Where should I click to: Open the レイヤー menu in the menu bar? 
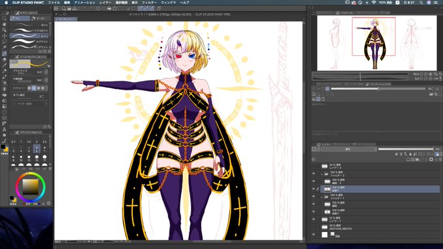pos(106,3)
